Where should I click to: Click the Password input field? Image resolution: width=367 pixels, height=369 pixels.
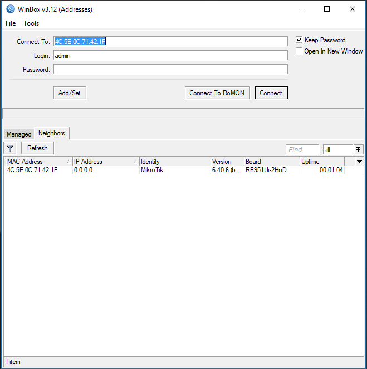pyautogui.click(x=170, y=70)
